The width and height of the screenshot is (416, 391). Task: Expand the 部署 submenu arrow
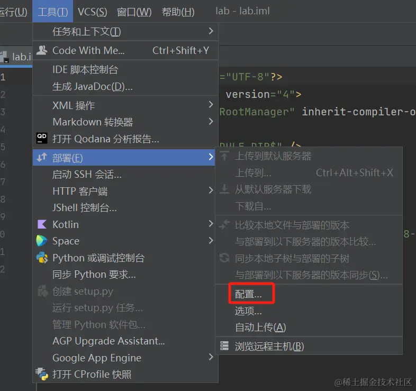pyautogui.click(x=211, y=157)
